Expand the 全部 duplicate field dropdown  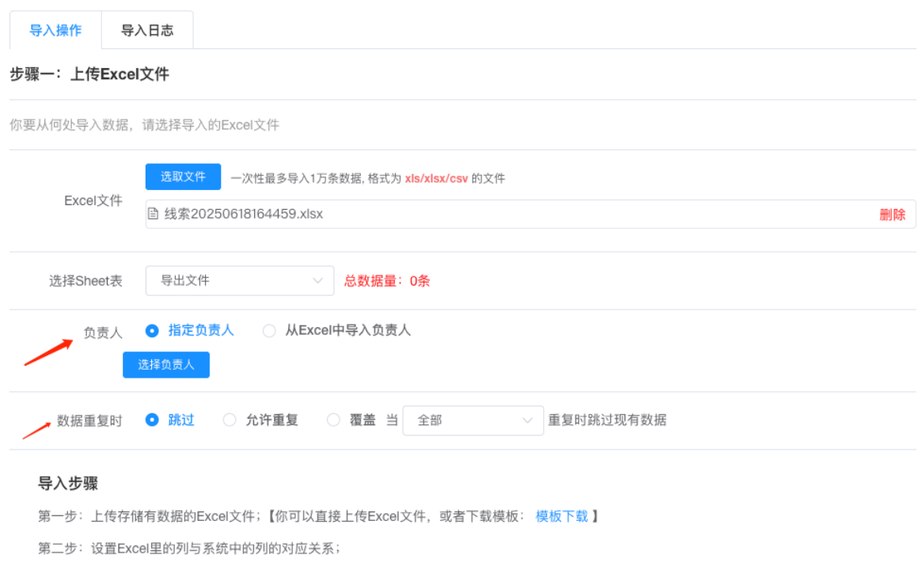click(x=473, y=420)
